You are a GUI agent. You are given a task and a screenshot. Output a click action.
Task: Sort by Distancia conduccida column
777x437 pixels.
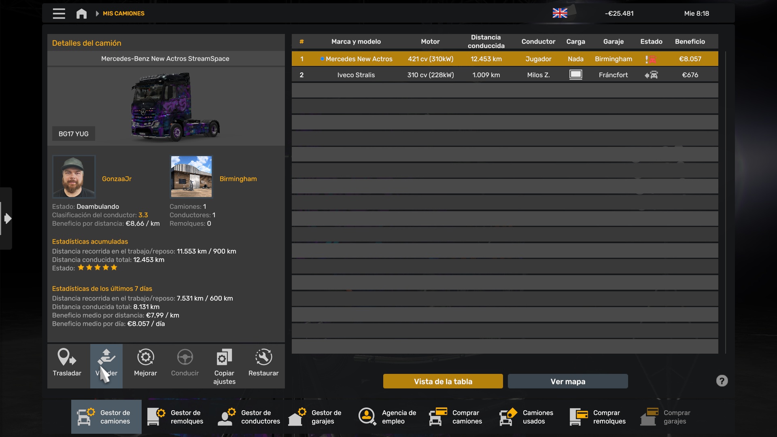pyautogui.click(x=486, y=41)
